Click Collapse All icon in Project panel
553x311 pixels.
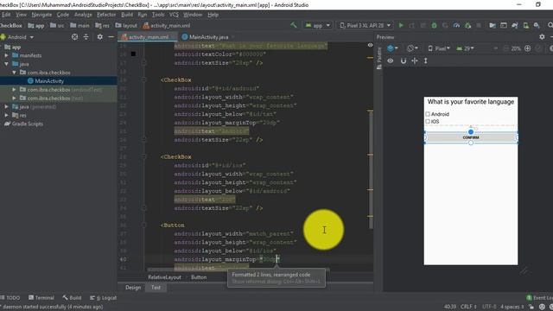(x=86, y=37)
